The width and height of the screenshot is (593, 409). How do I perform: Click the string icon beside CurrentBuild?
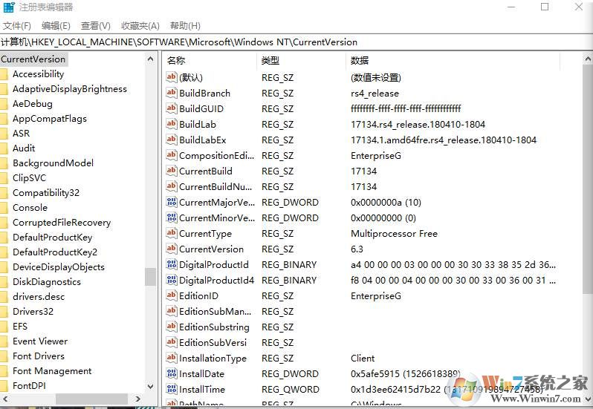point(172,171)
